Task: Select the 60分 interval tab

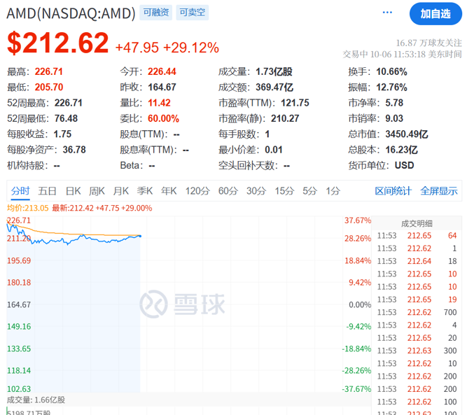Action: click(x=228, y=191)
